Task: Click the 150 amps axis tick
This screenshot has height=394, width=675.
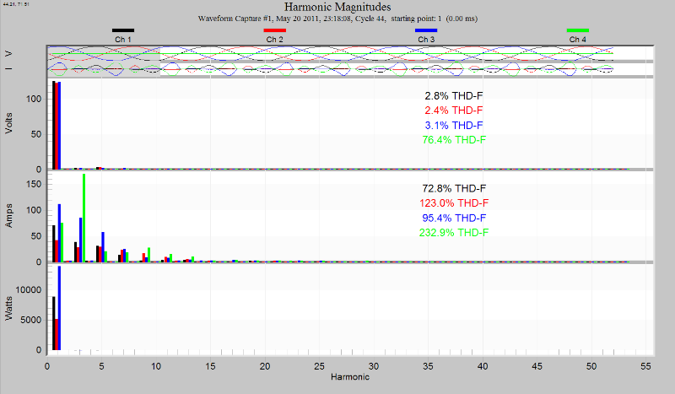Action: coord(34,184)
